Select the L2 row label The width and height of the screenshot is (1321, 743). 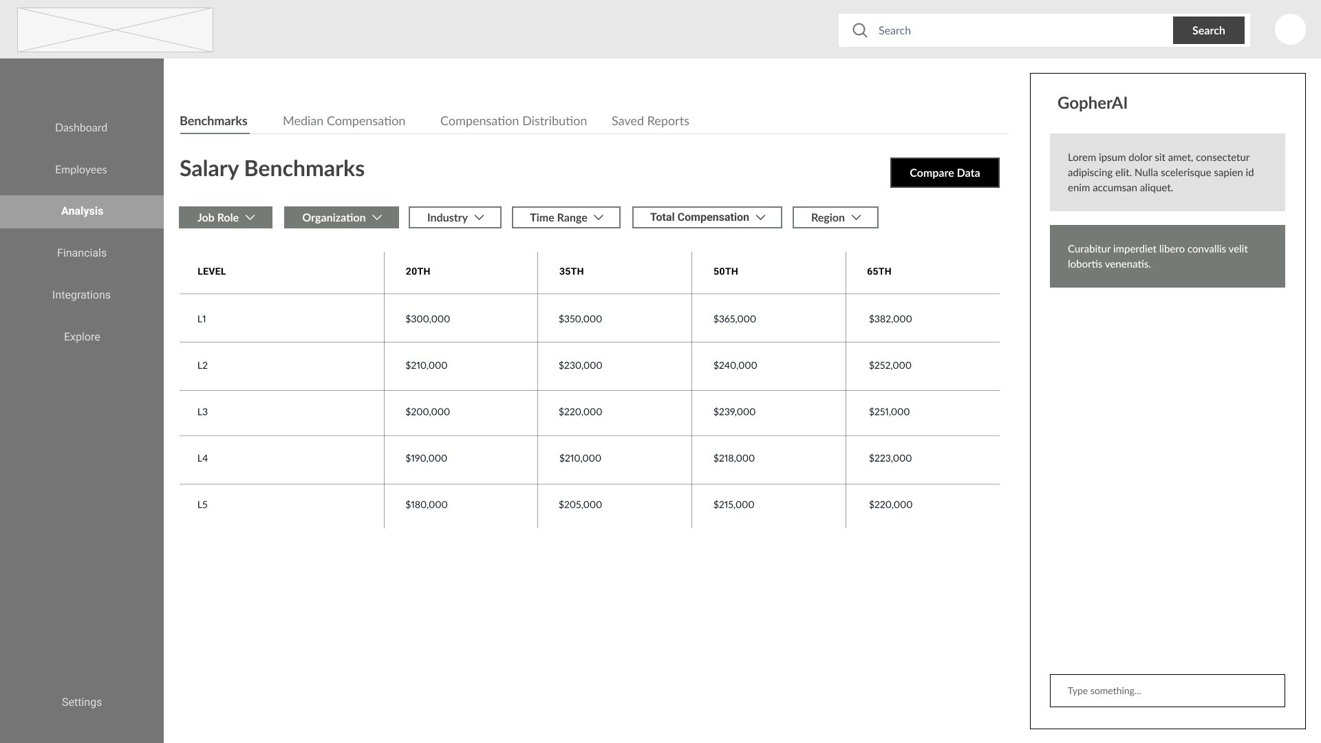pyautogui.click(x=202, y=365)
